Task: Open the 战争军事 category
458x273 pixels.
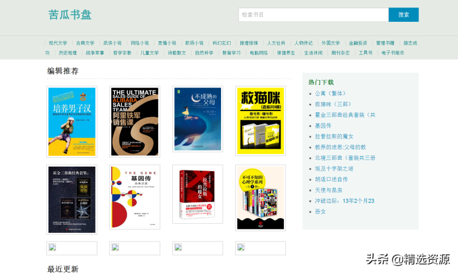Action: point(95,53)
